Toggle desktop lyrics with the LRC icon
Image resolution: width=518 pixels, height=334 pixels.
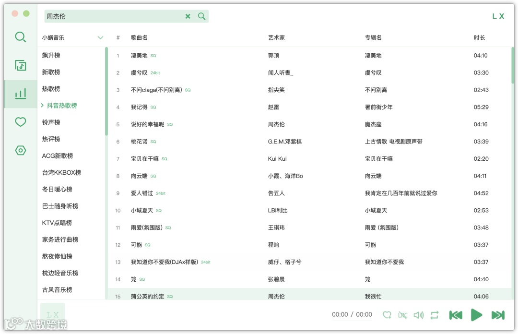[x=403, y=315]
